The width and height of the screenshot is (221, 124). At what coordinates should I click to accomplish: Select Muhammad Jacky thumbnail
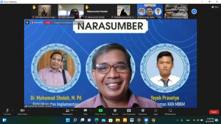point(150,11)
